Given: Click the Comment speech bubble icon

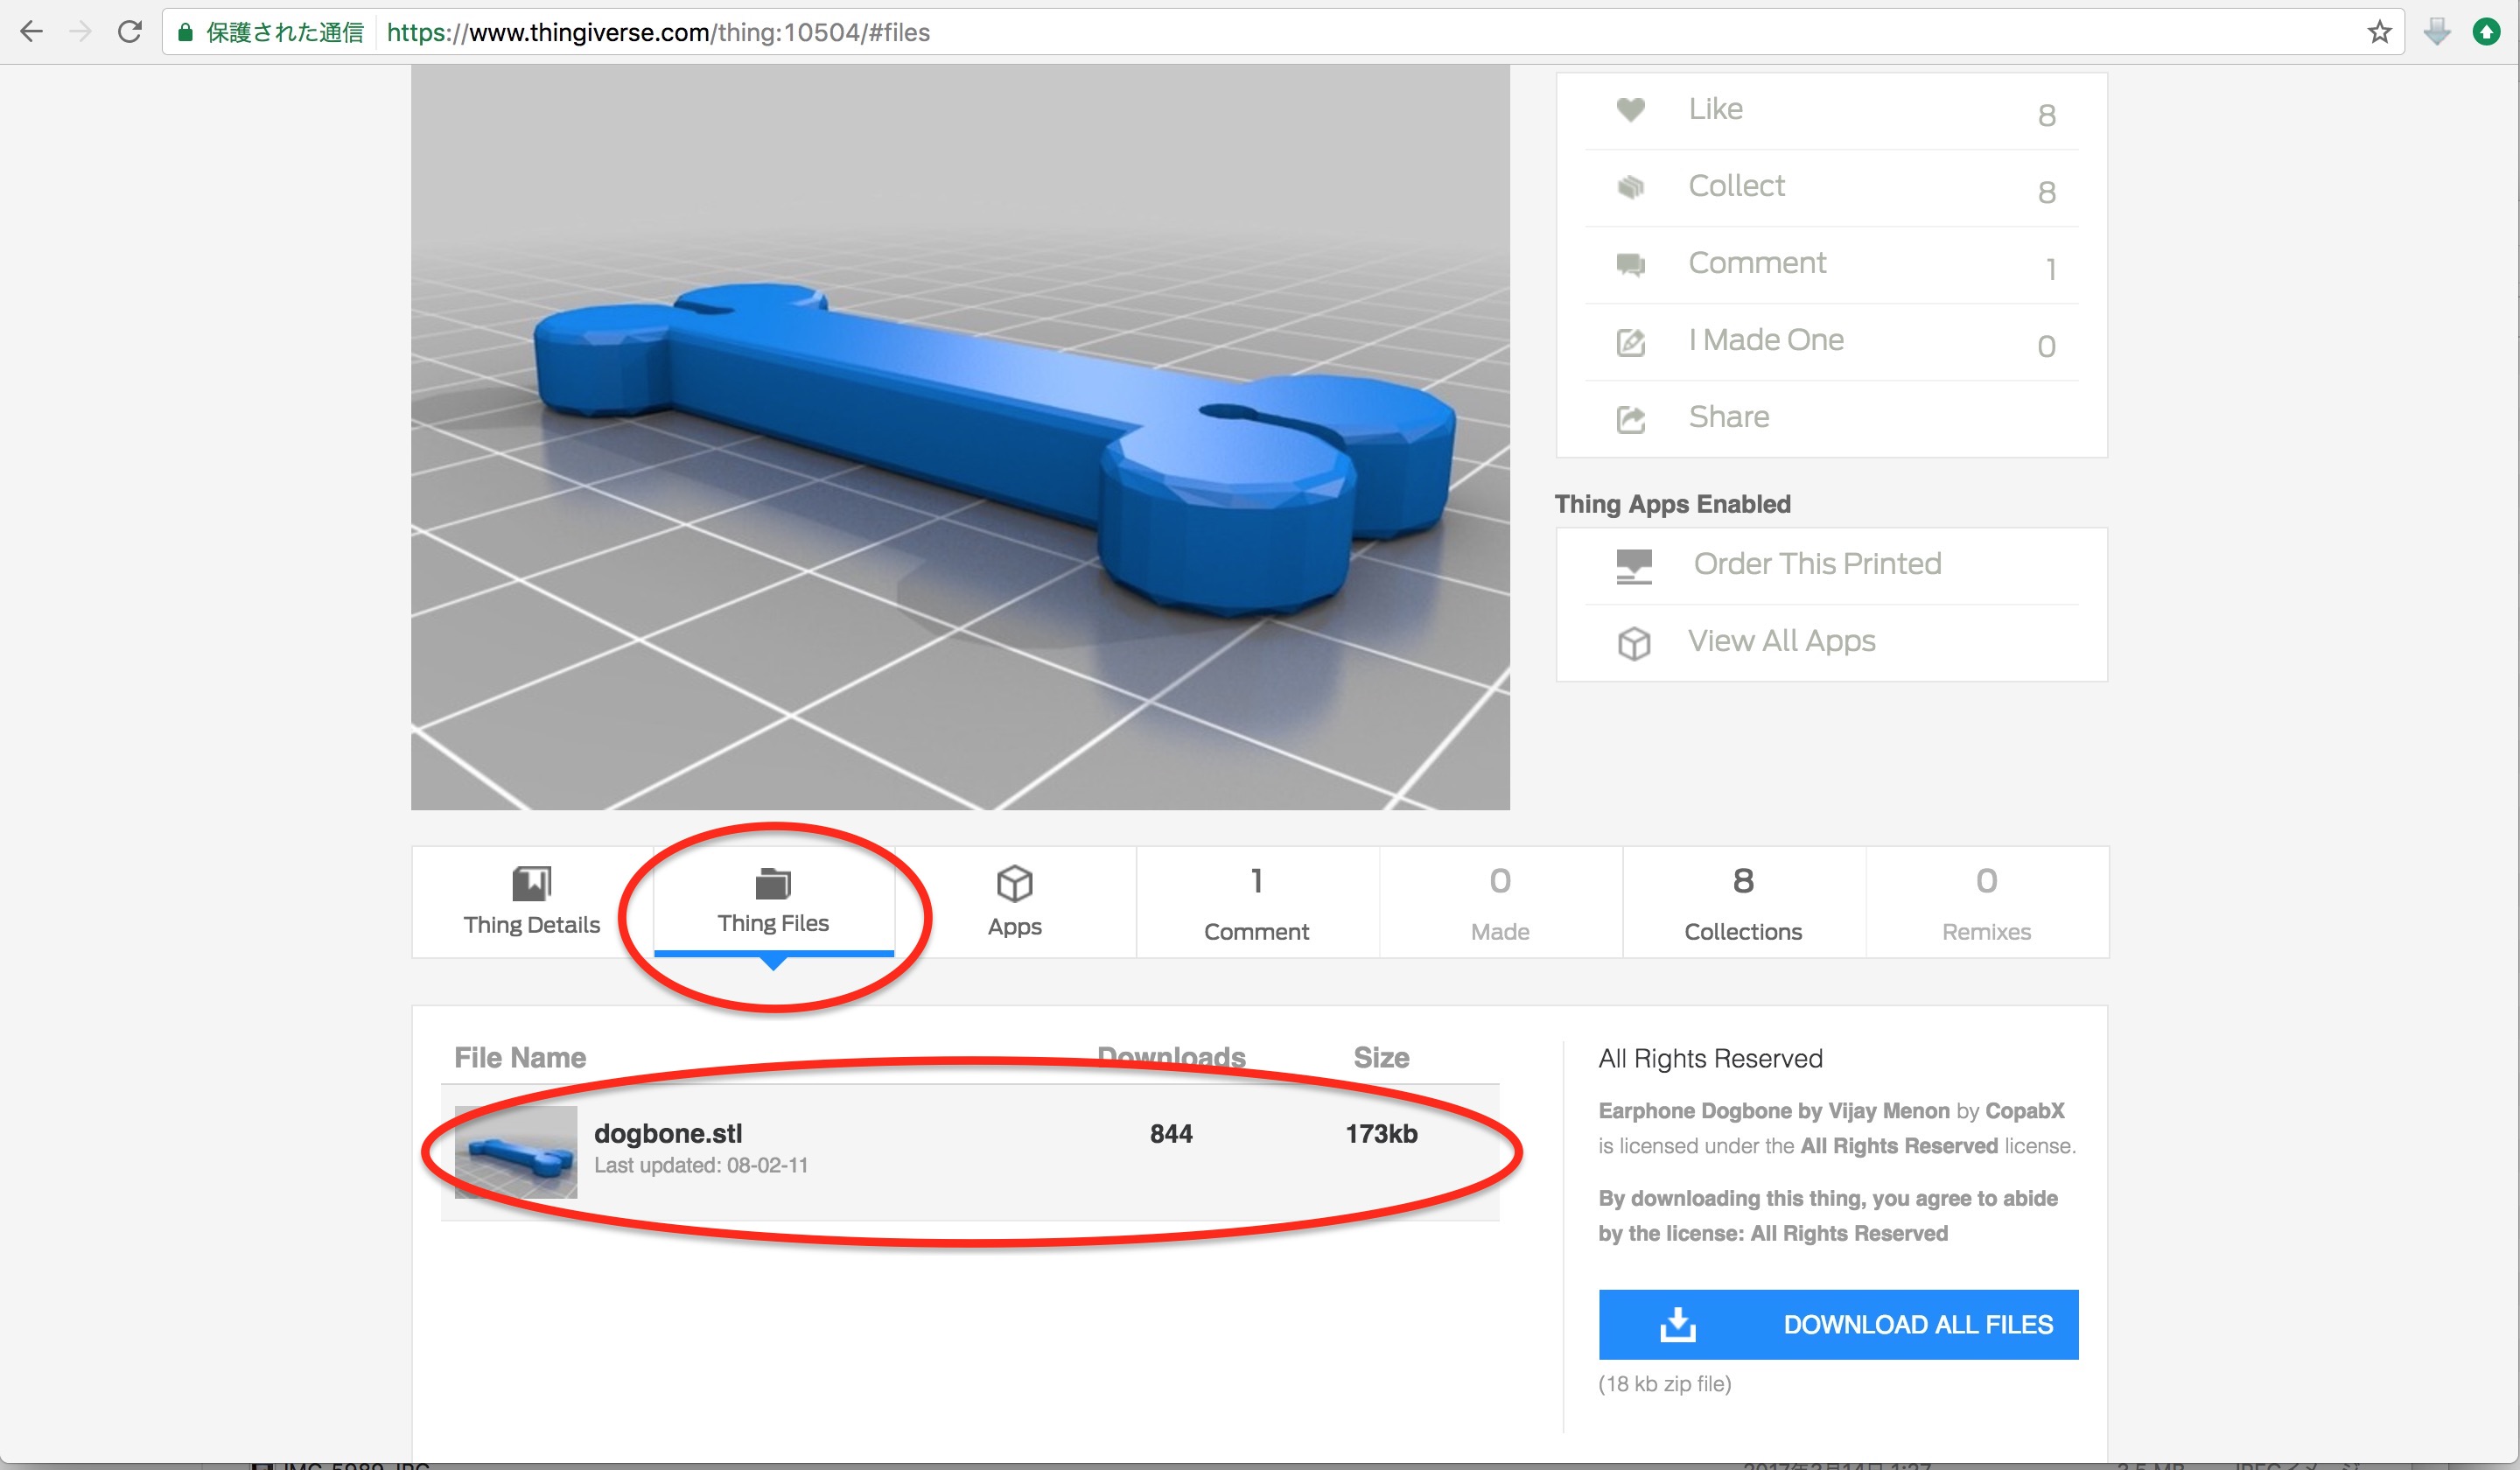Looking at the screenshot, I should click(x=1631, y=264).
